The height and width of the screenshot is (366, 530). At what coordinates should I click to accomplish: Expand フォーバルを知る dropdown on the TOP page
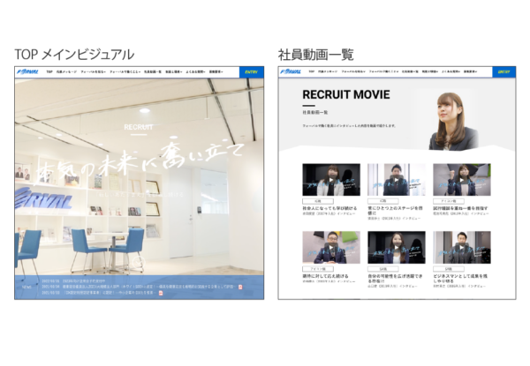(x=93, y=71)
